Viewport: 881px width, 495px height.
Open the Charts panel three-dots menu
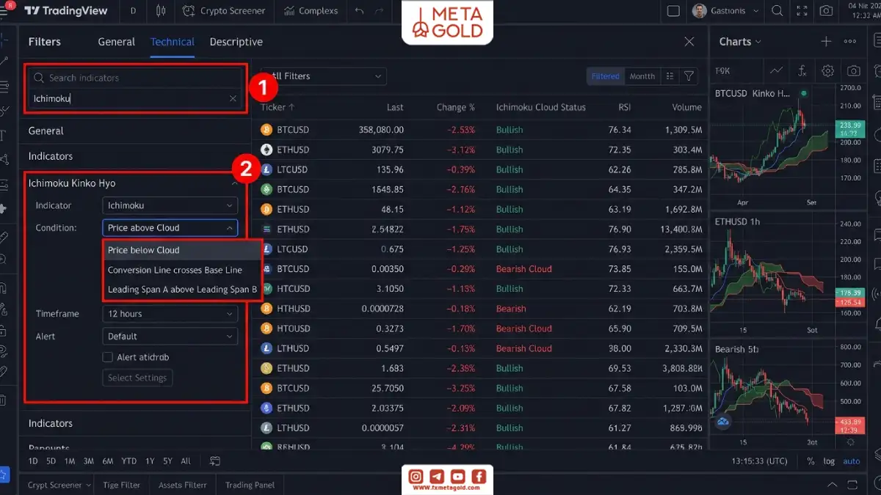coord(850,42)
